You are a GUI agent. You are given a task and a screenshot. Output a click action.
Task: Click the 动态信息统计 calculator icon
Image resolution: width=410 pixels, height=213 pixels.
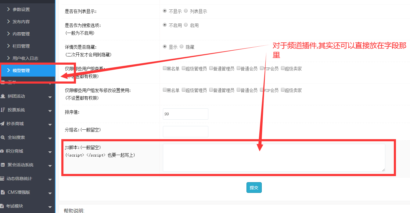coord(3,179)
